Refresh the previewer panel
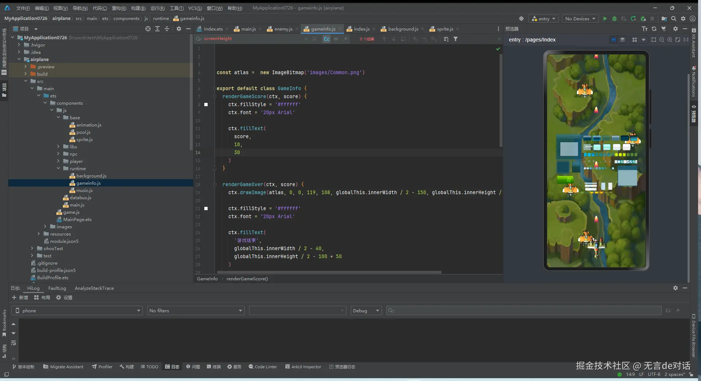701x381 pixels. (x=654, y=29)
